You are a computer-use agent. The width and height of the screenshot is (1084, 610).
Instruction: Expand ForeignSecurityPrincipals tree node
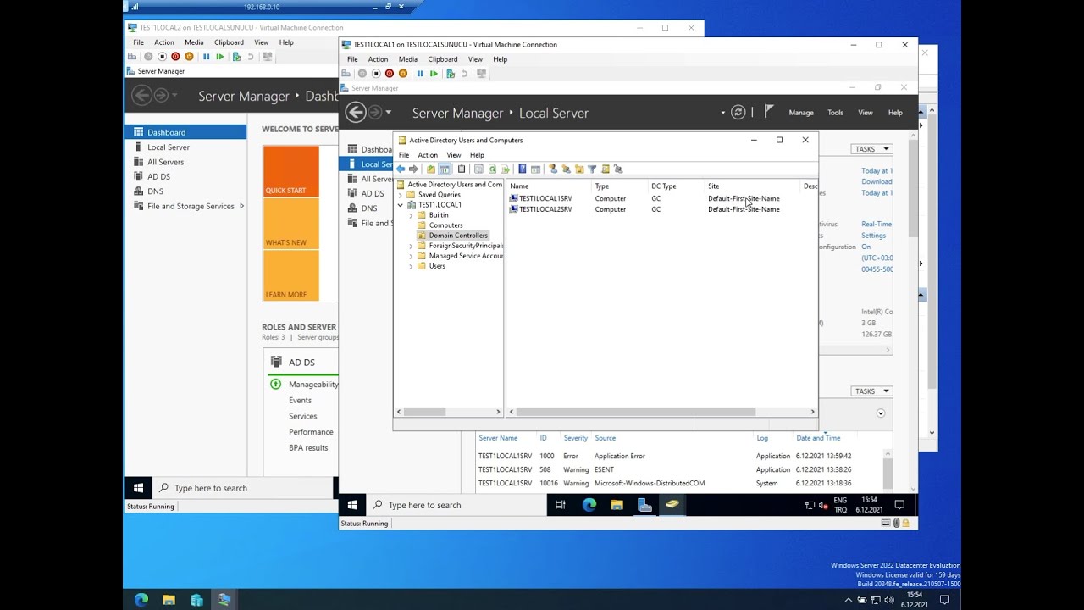tap(411, 246)
